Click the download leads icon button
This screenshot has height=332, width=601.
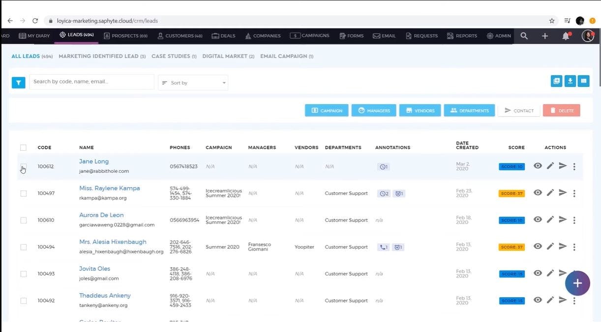(570, 81)
